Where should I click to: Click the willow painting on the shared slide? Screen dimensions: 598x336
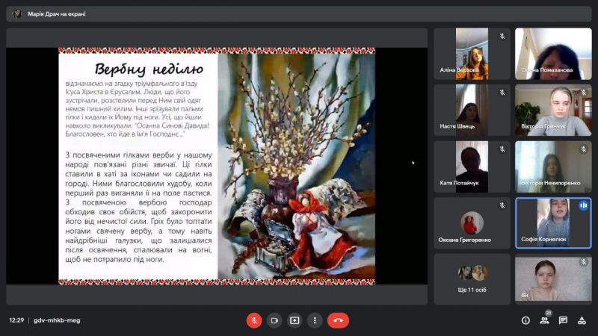pyautogui.click(x=296, y=166)
